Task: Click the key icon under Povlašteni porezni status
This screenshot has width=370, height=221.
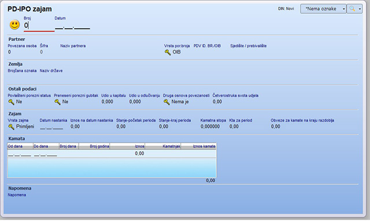Action: coord(12,102)
